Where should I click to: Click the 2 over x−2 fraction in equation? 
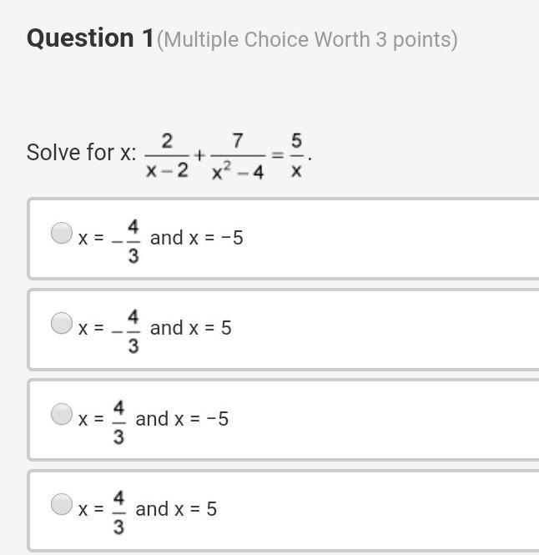tap(167, 155)
